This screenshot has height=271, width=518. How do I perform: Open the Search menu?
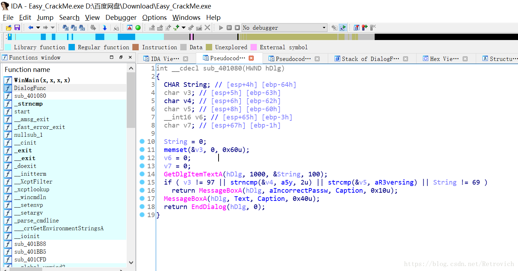[x=69, y=17]
